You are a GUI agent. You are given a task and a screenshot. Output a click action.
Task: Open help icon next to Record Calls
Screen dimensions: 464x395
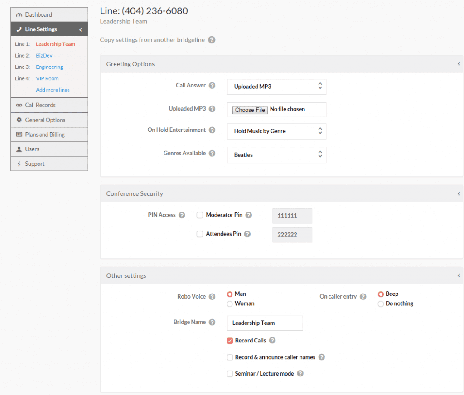pos(272,341)
